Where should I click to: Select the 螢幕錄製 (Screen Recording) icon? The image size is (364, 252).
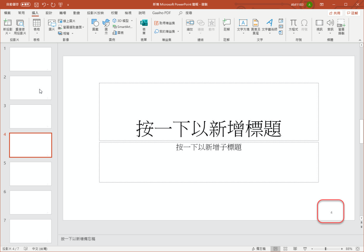[x=341, y=24]
